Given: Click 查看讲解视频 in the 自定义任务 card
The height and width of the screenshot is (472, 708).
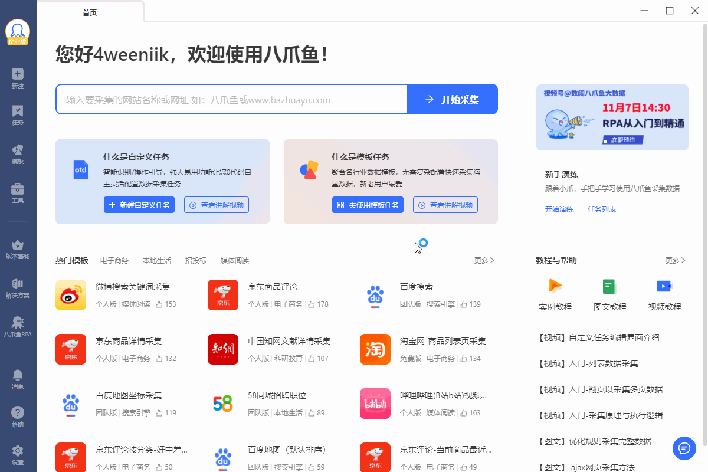Looking at the screenshot, I should pyautogui.click(x=217, y=205).
